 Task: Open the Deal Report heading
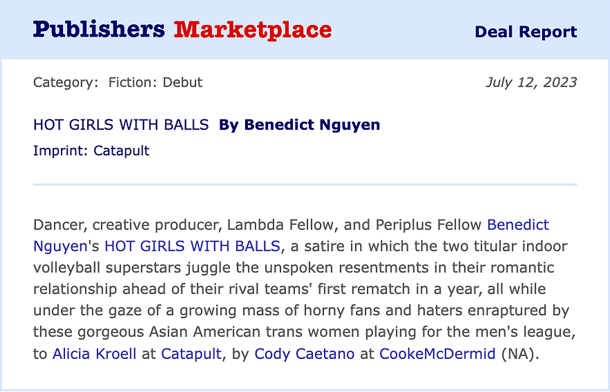click(526, 32)
